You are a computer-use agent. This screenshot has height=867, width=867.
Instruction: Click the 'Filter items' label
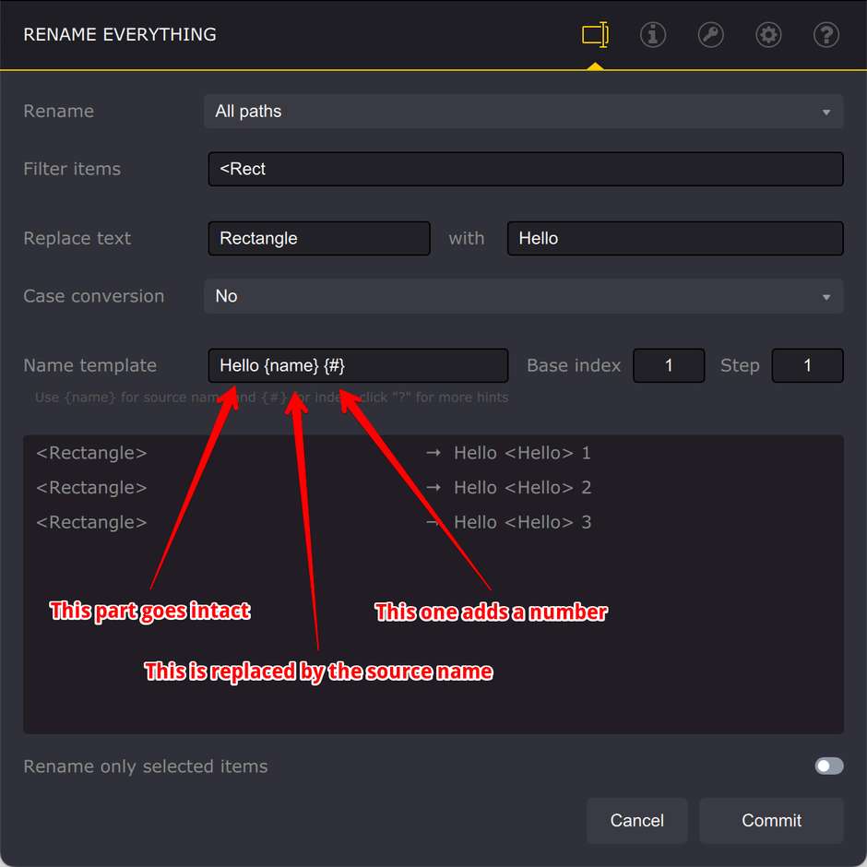tap(72, 169)
